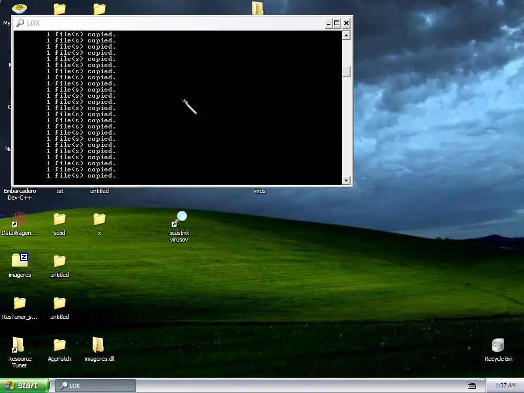Maximize the LOX console window
This screenshot has width=524, height=393.
point(337,23)
